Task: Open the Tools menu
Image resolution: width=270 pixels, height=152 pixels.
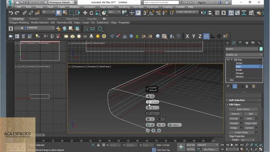Action: [x=28, y=7]
